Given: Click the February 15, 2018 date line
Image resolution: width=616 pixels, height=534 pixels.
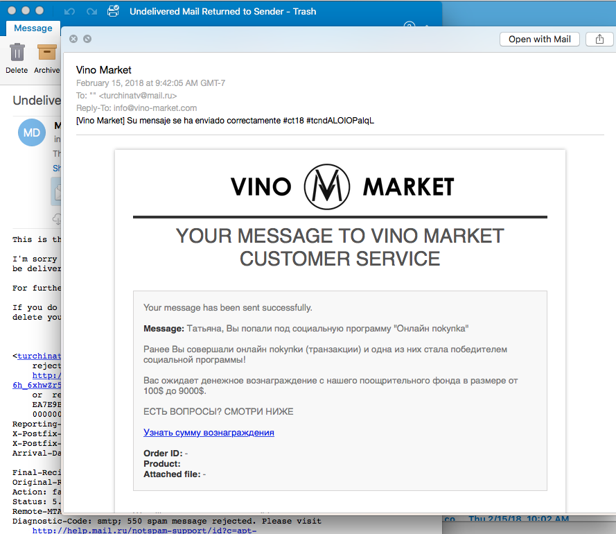Looking at the screenshot, I should tap(150, 83).
